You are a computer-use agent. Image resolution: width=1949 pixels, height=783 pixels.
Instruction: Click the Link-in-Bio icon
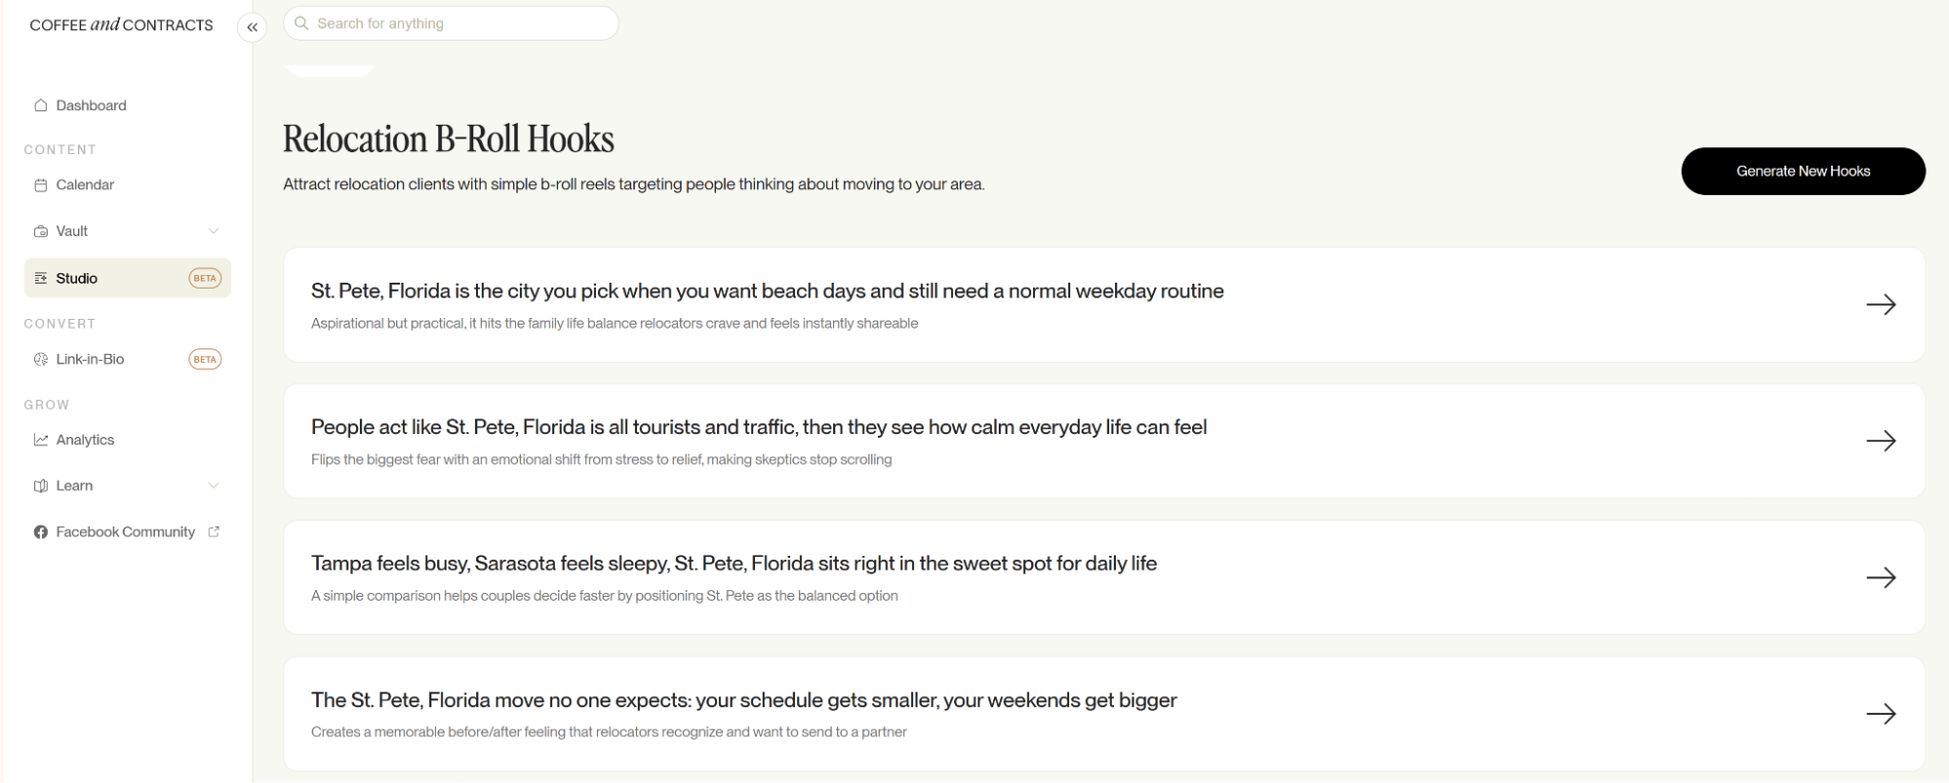[x=40, y=359]
